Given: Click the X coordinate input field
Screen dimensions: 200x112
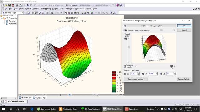Looking at the screenshot, I should point(134,74).
